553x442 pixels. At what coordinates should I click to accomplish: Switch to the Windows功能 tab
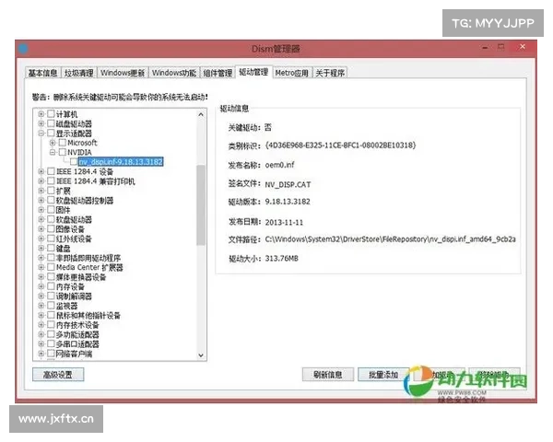point(174,73)
